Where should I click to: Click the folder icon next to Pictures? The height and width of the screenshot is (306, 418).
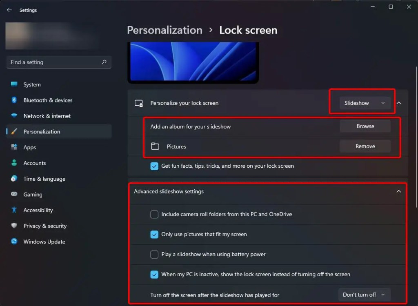point(155,146)
